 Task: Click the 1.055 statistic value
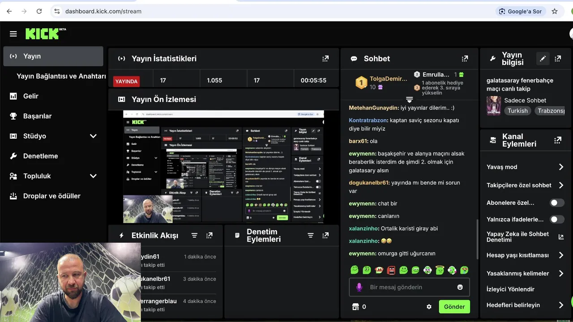[214, 80]
